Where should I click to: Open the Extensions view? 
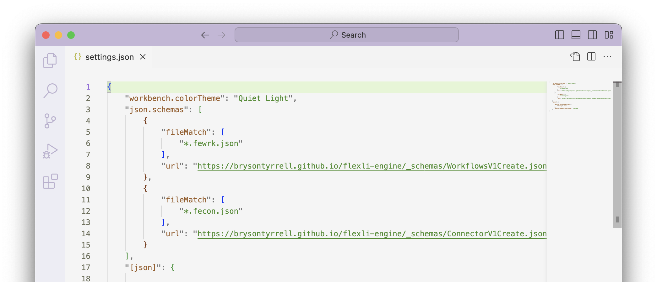50,181
